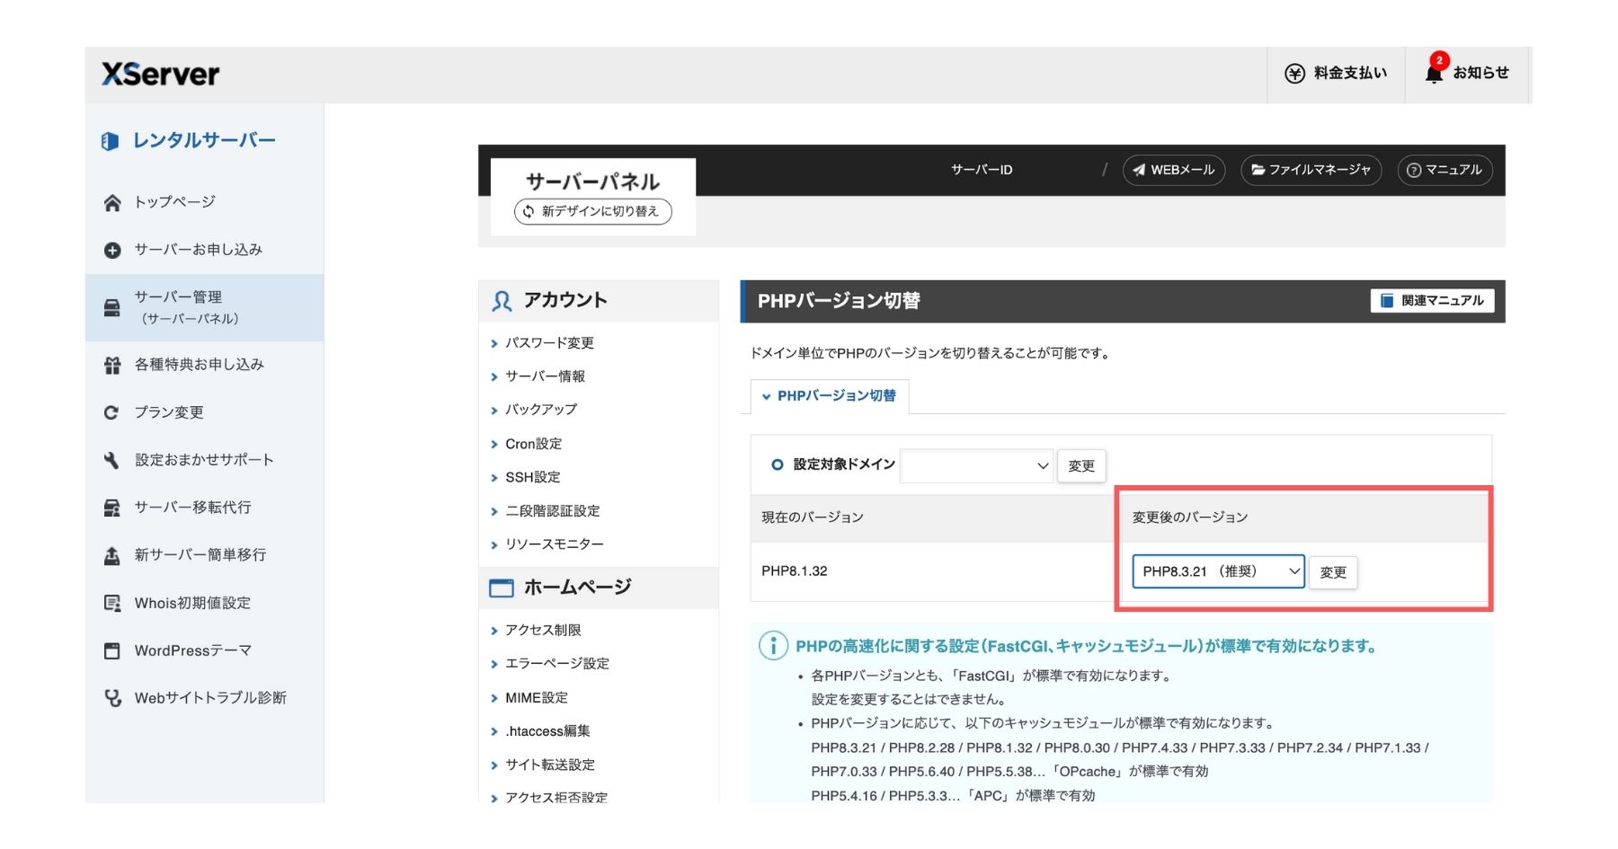This screenshot has width=1618, height=849.
Task: Click the アカウント person icon
Action: [x=502, y=301]
